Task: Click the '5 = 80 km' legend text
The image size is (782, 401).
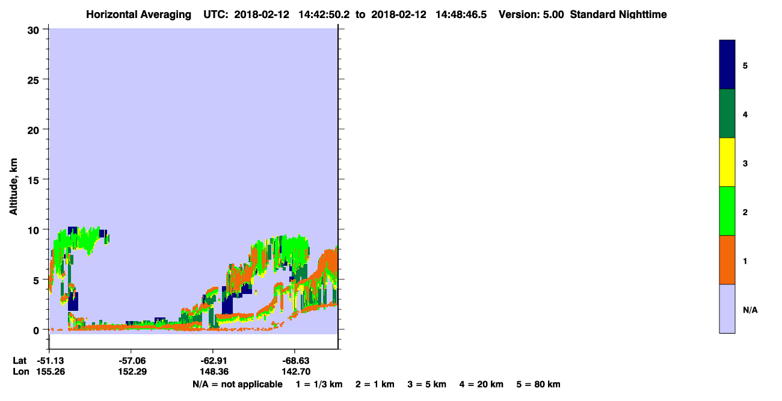Action: [538, 384]
